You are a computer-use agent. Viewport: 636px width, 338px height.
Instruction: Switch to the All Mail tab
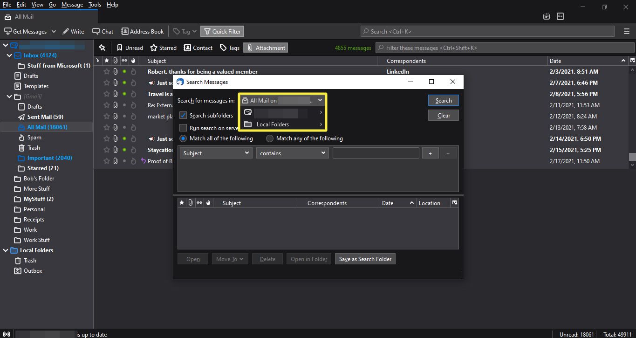click(48, 16)
